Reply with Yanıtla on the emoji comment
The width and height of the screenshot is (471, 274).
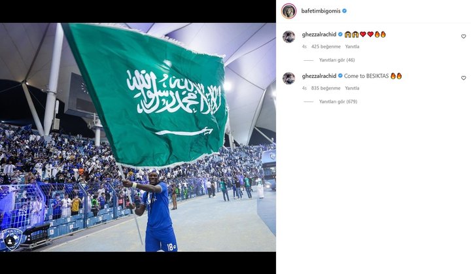click(352, 46)
